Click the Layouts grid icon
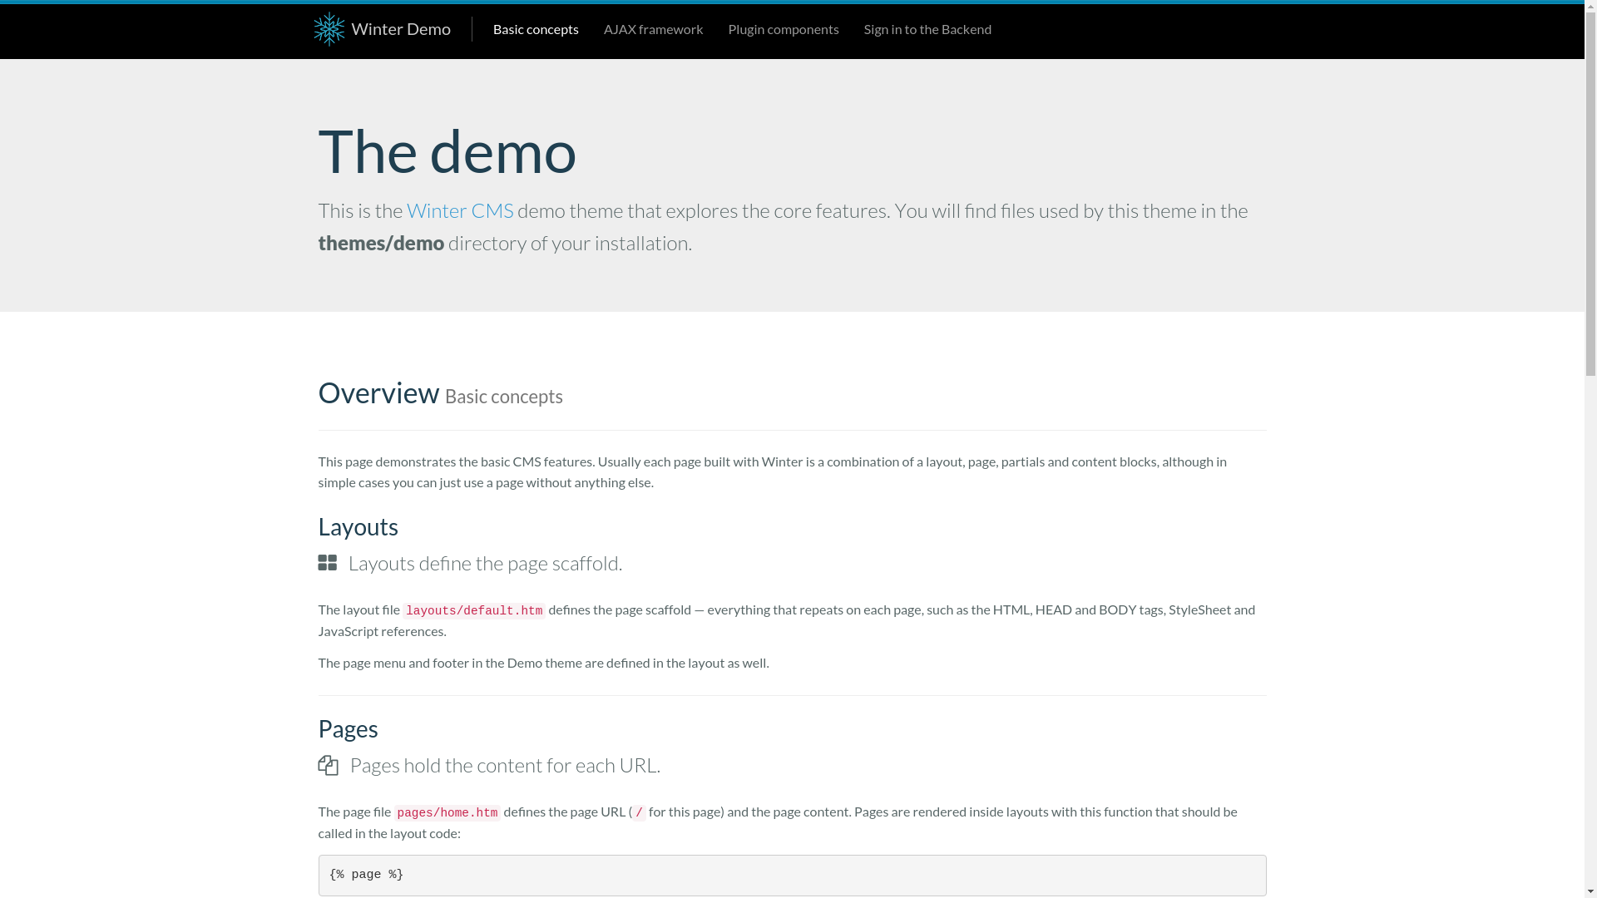 327,563
